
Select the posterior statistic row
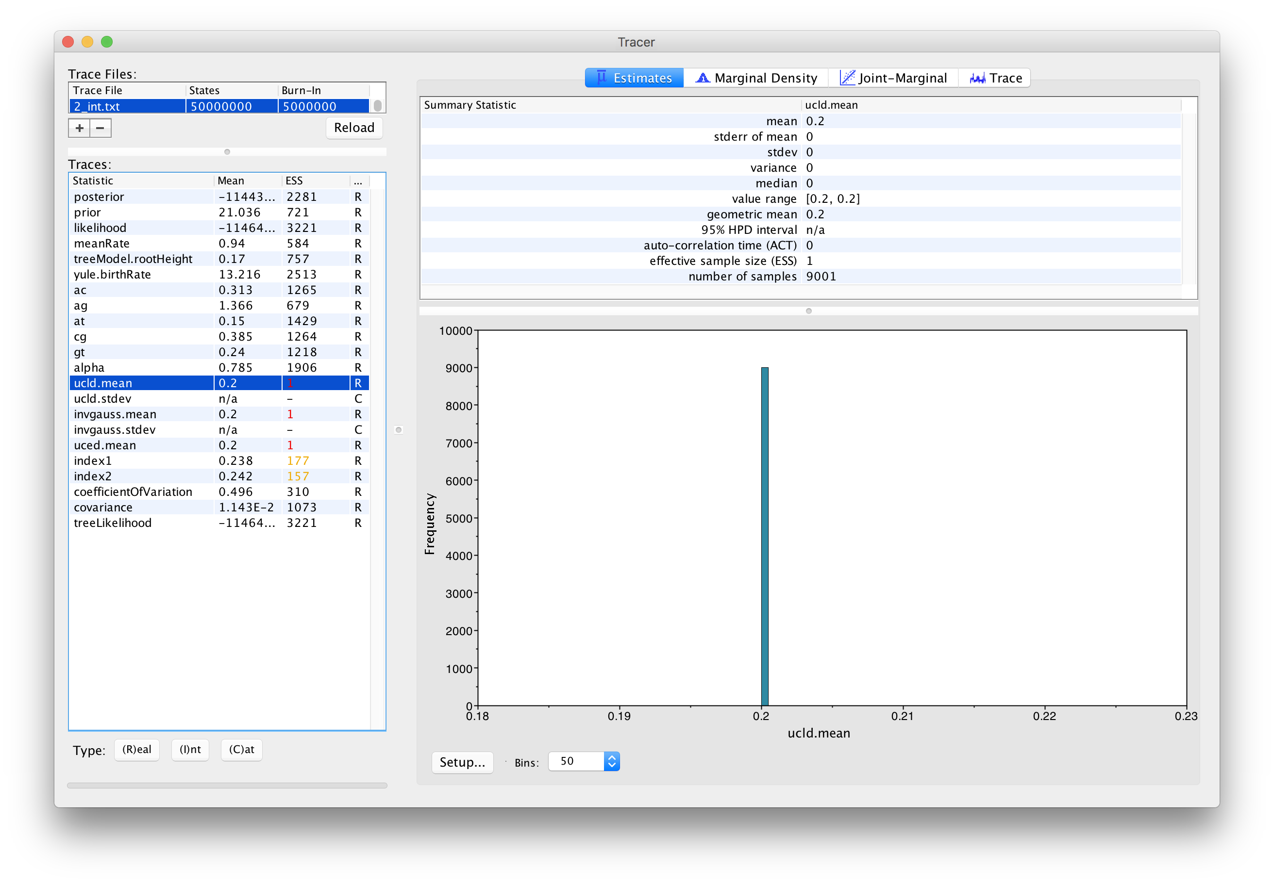(141, 197)
